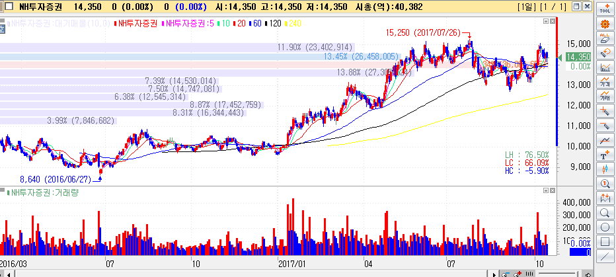
Task: Click the 8.87% (17,452,759) volume bar
Action: coord(132,105)
